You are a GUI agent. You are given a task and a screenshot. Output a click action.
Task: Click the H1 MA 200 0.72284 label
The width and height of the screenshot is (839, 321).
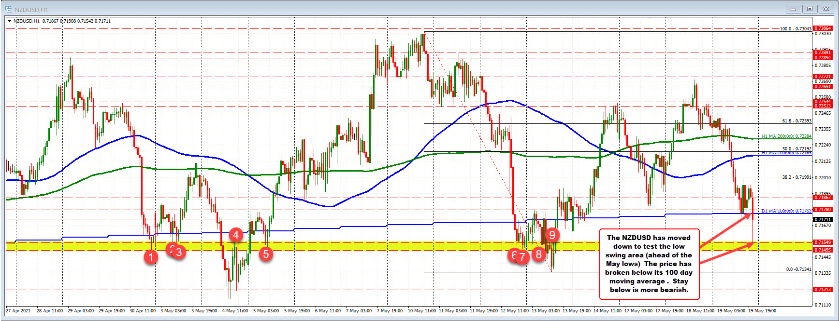click(786, 136)
